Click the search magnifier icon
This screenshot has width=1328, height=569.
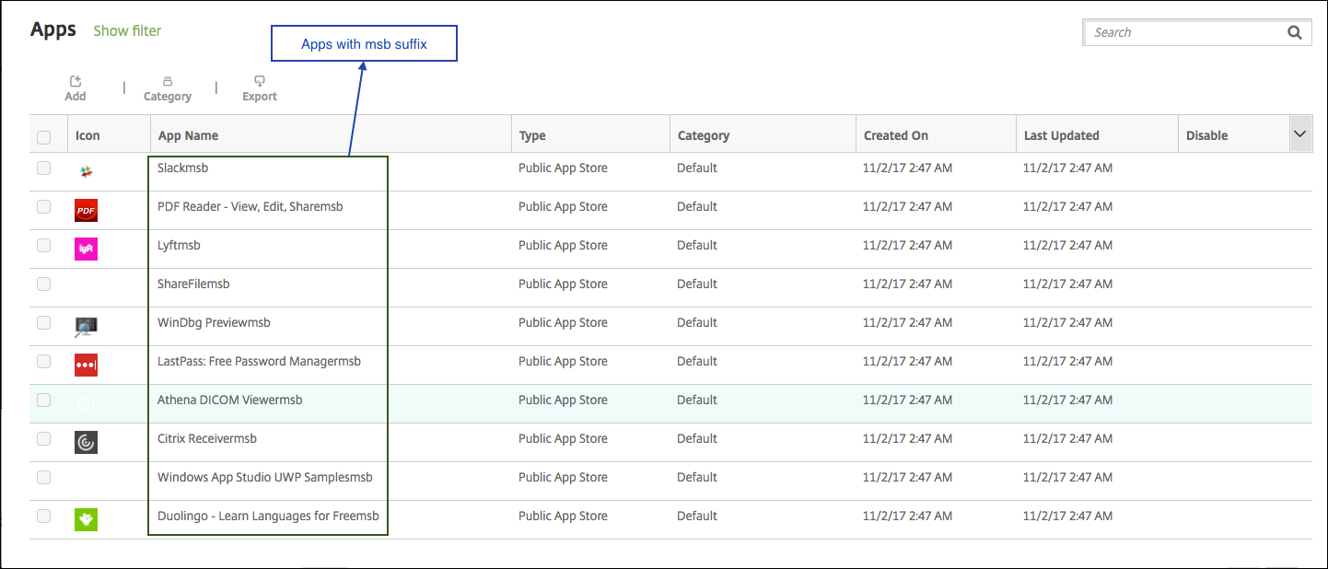1294,32
